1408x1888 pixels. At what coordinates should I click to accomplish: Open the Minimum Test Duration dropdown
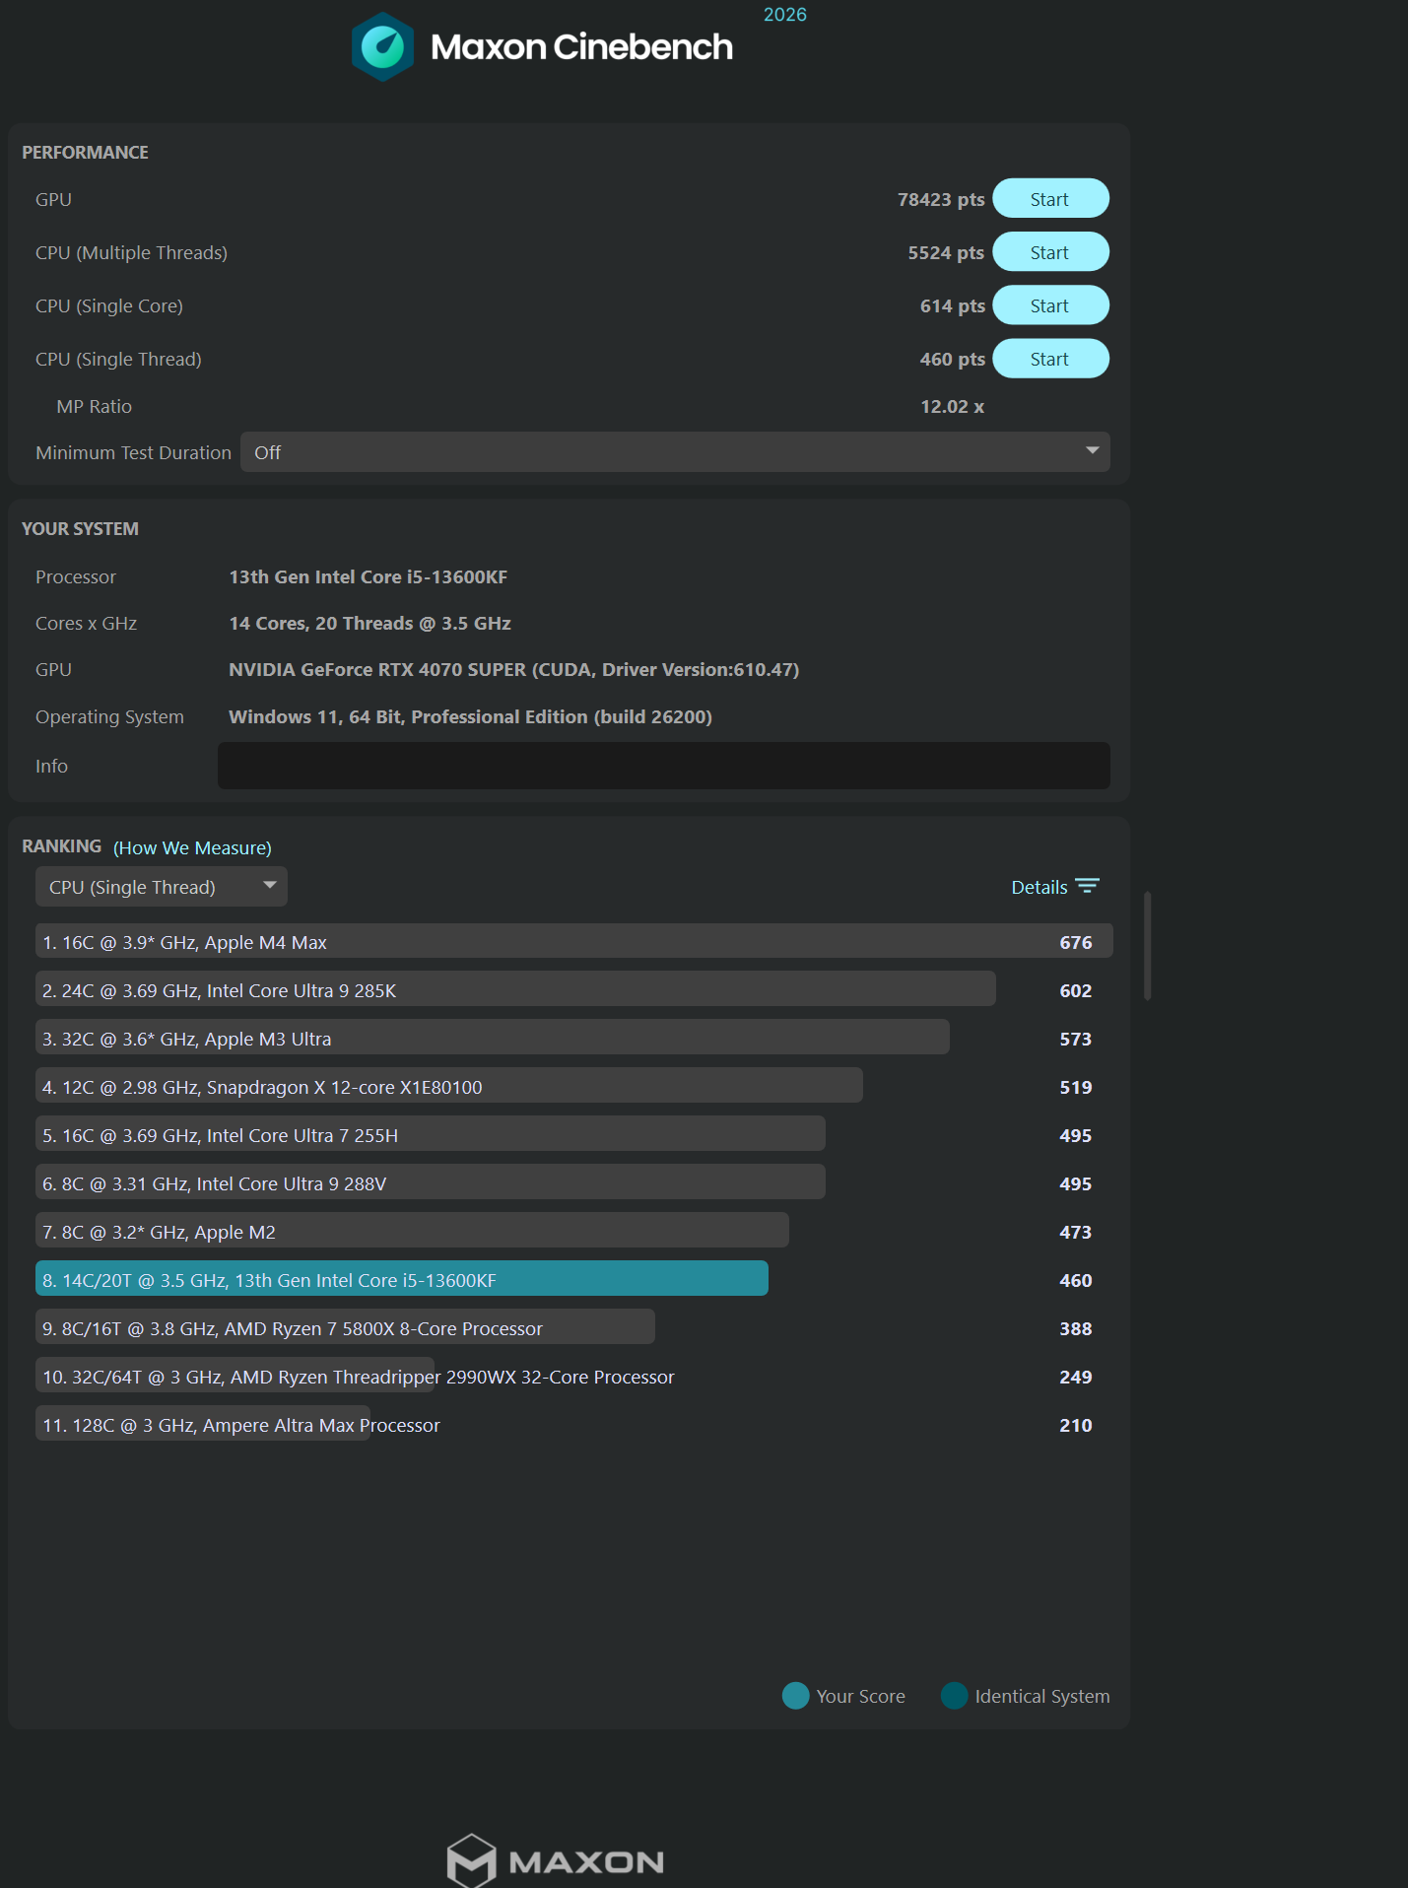coord(675,452)
